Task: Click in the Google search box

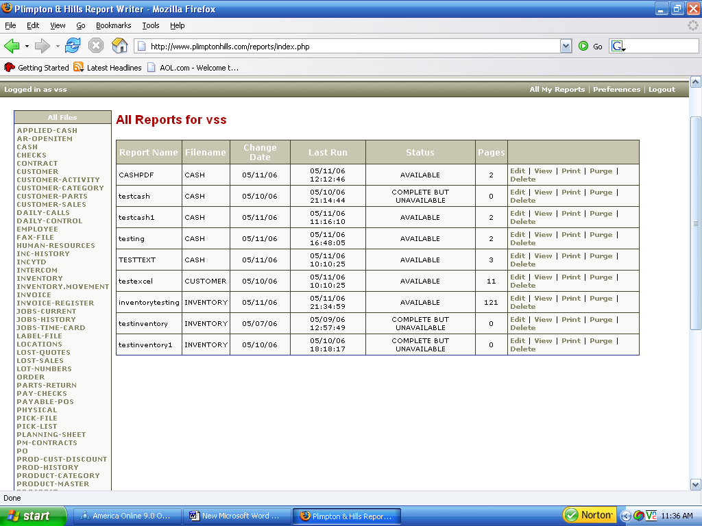Action: 662,46
